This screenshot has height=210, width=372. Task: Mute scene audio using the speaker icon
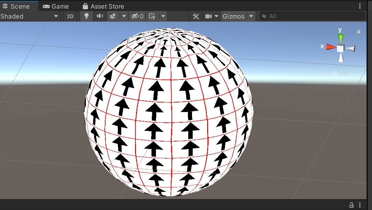tap(100, 16)
